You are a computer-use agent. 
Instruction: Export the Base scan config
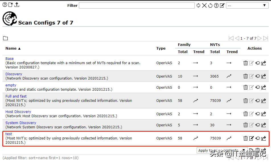264,63
